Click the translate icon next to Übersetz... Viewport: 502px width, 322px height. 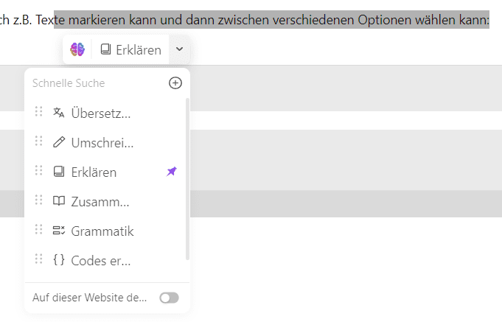[x=58, y=113]
